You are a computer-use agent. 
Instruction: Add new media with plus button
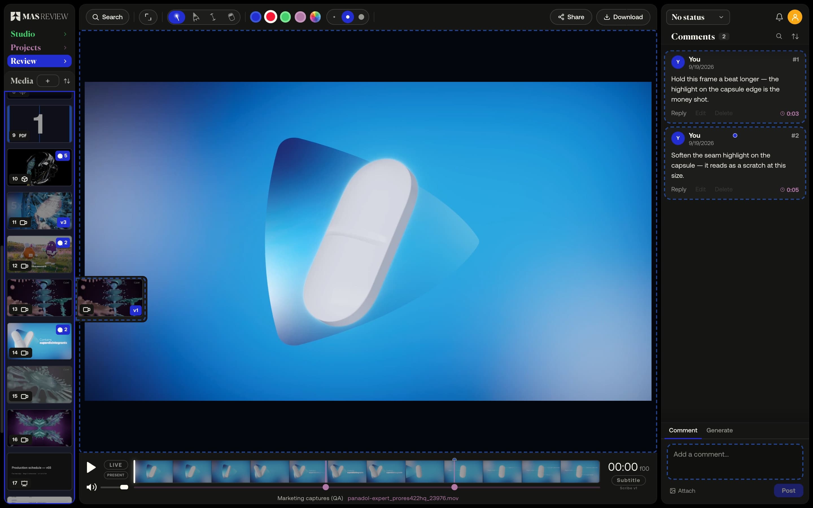coord(48,81)
